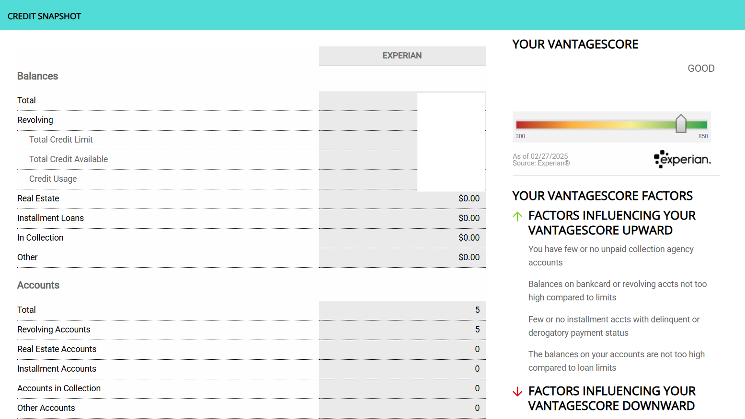The height and width of the screenshot is (419, 745).
Task: Click the Other balances label
Action: click(x=27, y=257)
